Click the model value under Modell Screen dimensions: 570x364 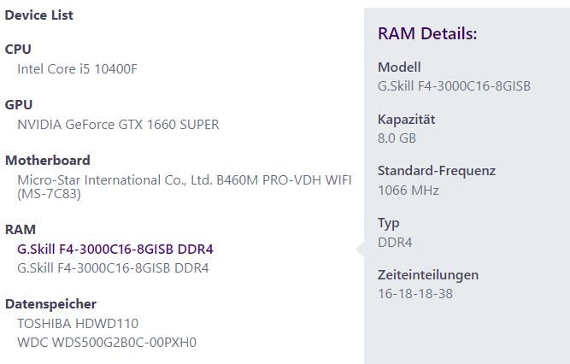click(454, 85)
